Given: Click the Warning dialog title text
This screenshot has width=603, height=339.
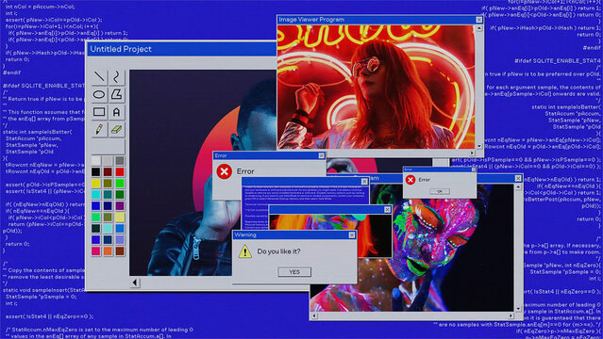Looking at the screenshot, I should (245, 235).
